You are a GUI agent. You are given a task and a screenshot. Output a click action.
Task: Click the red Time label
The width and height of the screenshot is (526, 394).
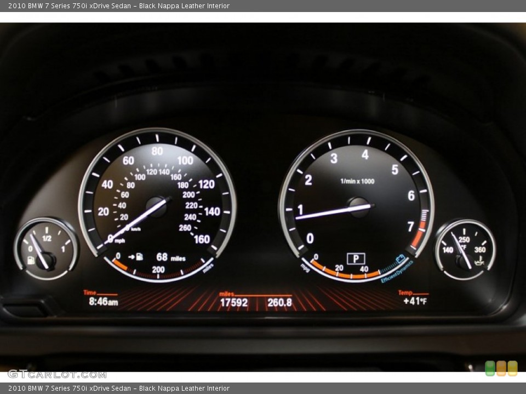tap(89, 292)
